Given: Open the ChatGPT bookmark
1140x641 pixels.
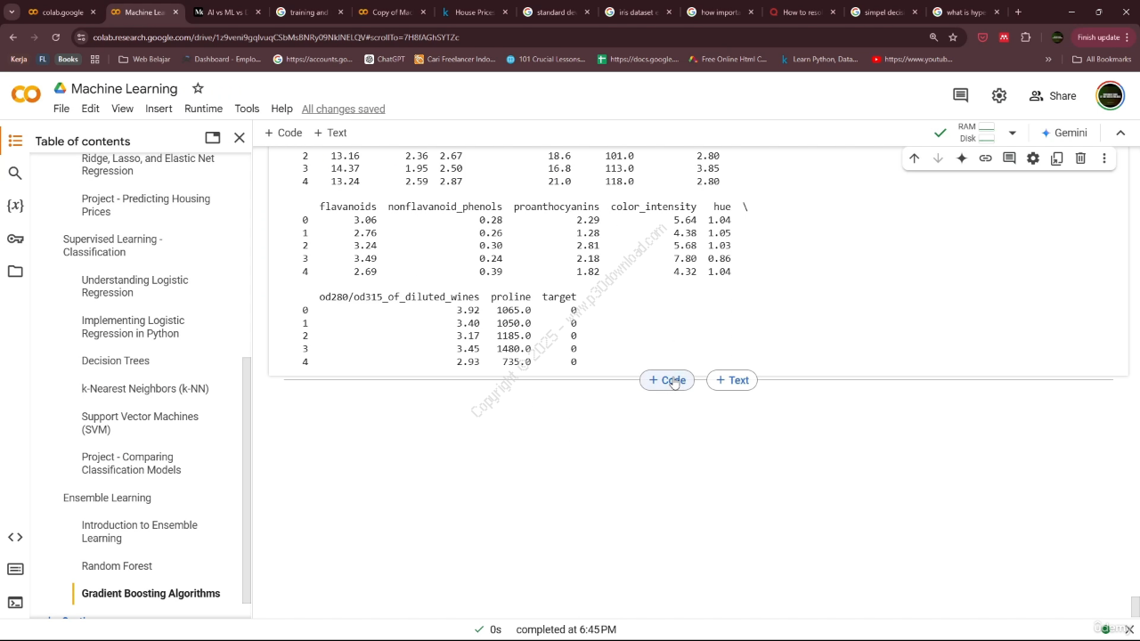Looking at the screenshot, I should [385, 59].
